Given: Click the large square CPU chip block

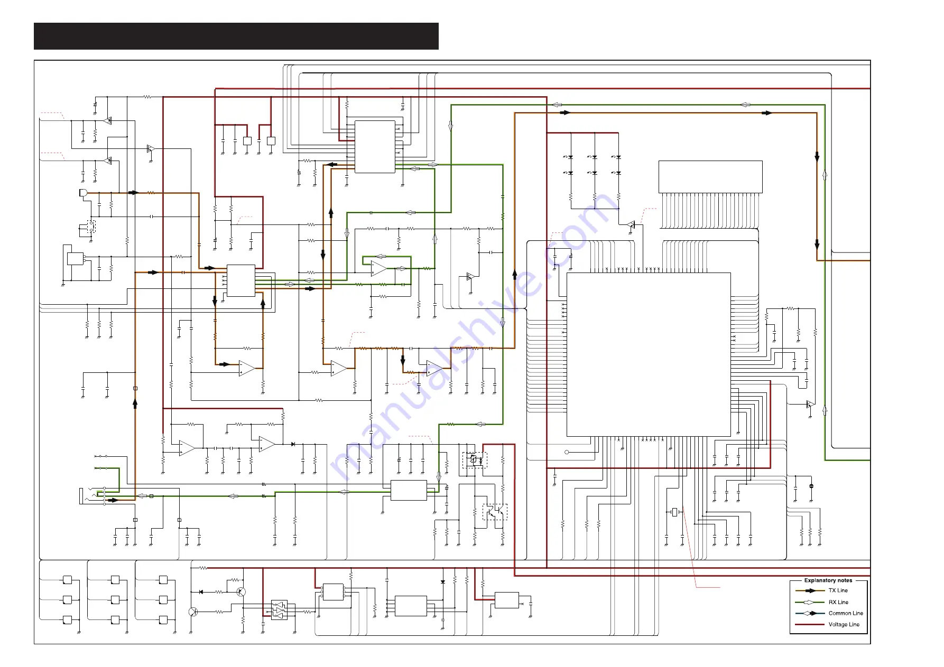Looking at the screenshot, I should tap(649, 354).
